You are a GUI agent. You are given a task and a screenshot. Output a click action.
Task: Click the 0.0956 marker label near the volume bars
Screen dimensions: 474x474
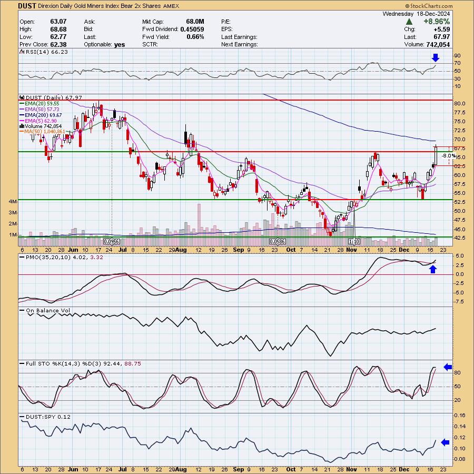112,242
